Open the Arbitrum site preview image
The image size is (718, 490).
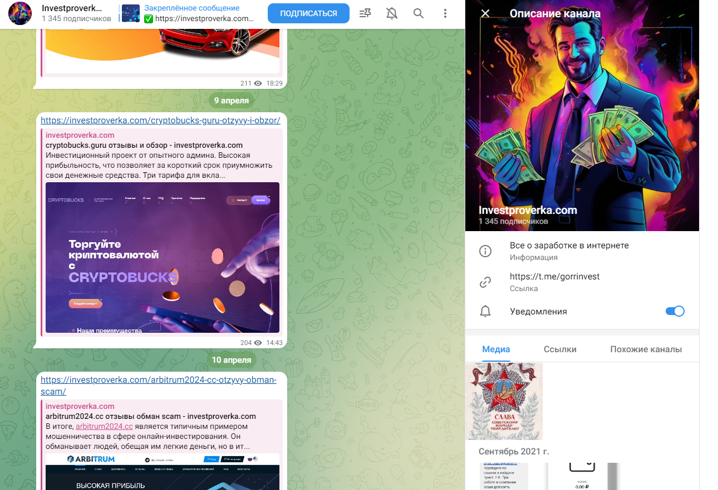pos(163,471)
